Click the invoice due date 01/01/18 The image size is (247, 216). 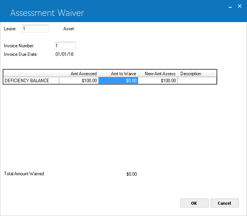coord(64,54)
